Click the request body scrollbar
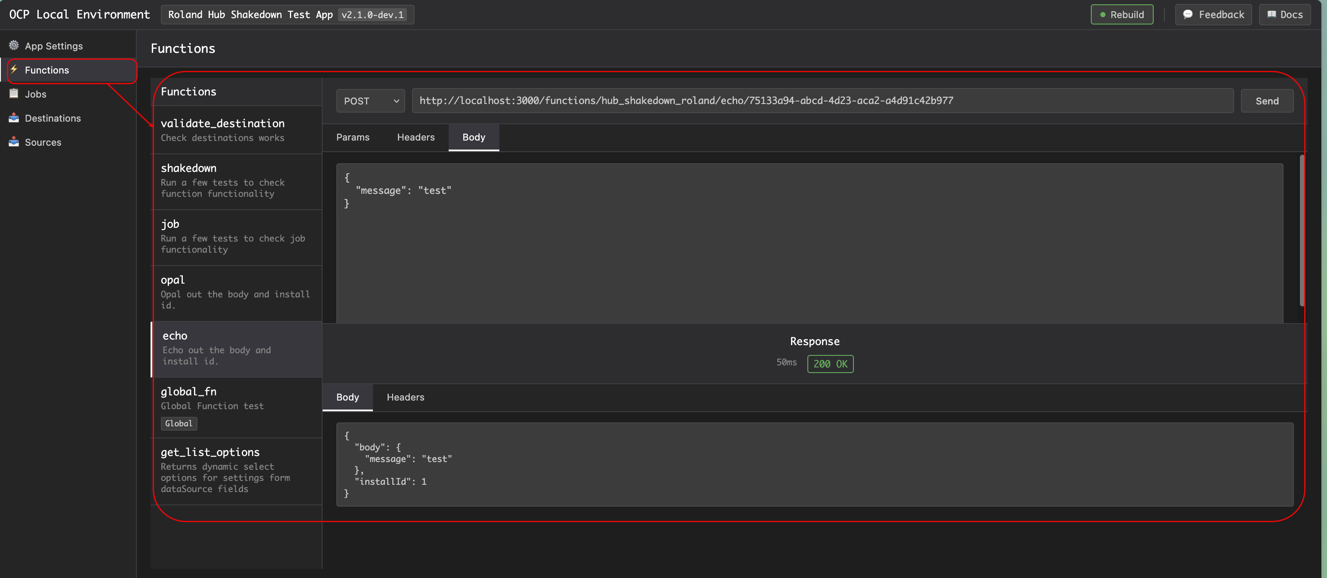This screenshot has width=1327, height=578. 1302,231
